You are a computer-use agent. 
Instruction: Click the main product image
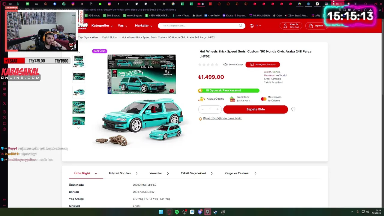coord(142,100)
